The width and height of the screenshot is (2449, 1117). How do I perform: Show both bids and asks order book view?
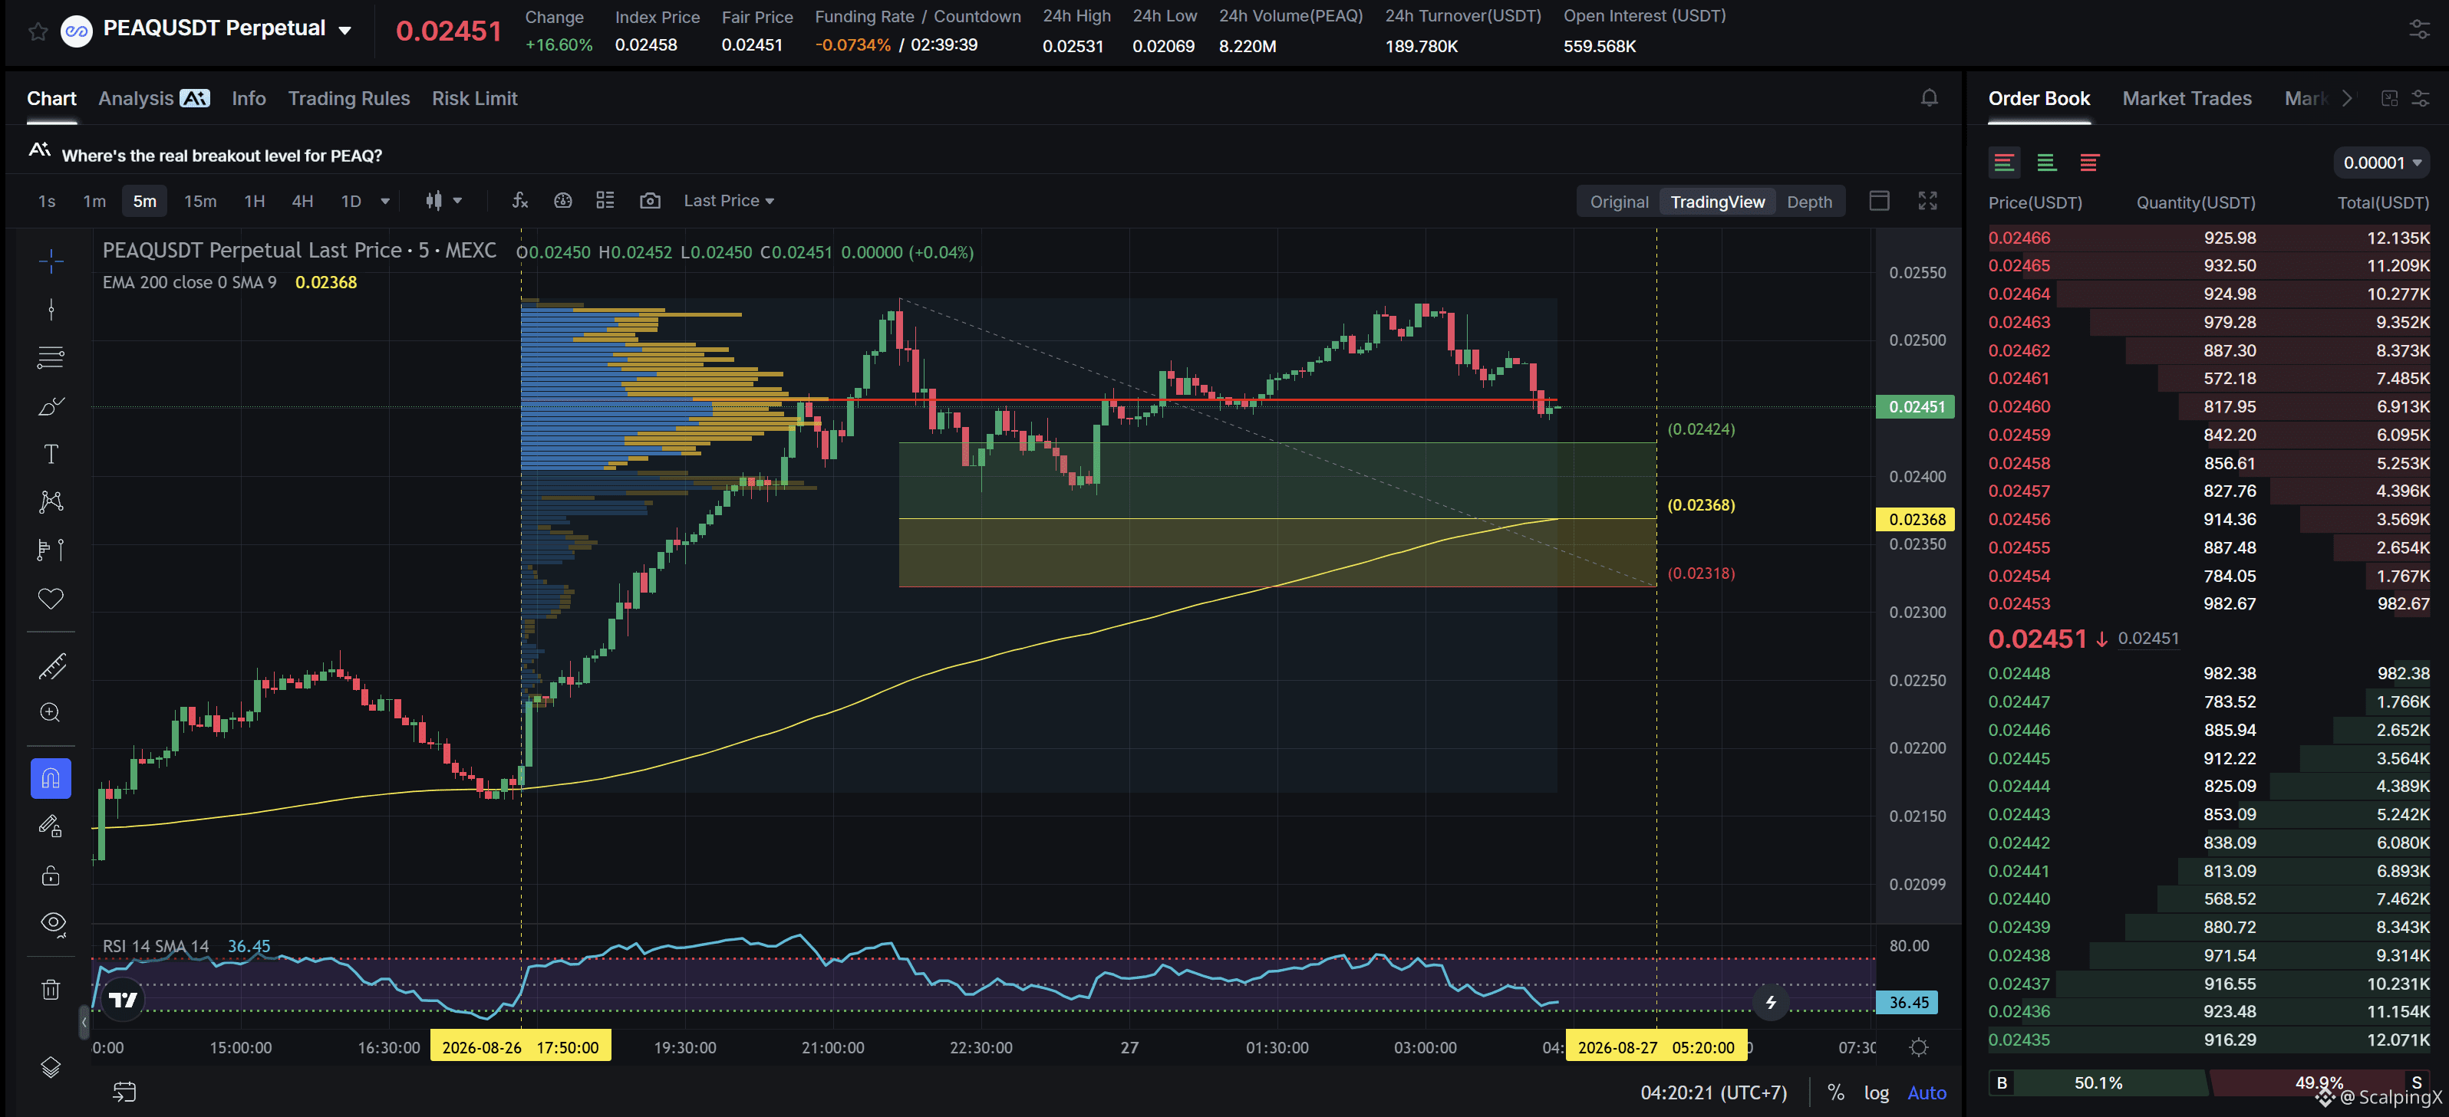[2004, 163]
